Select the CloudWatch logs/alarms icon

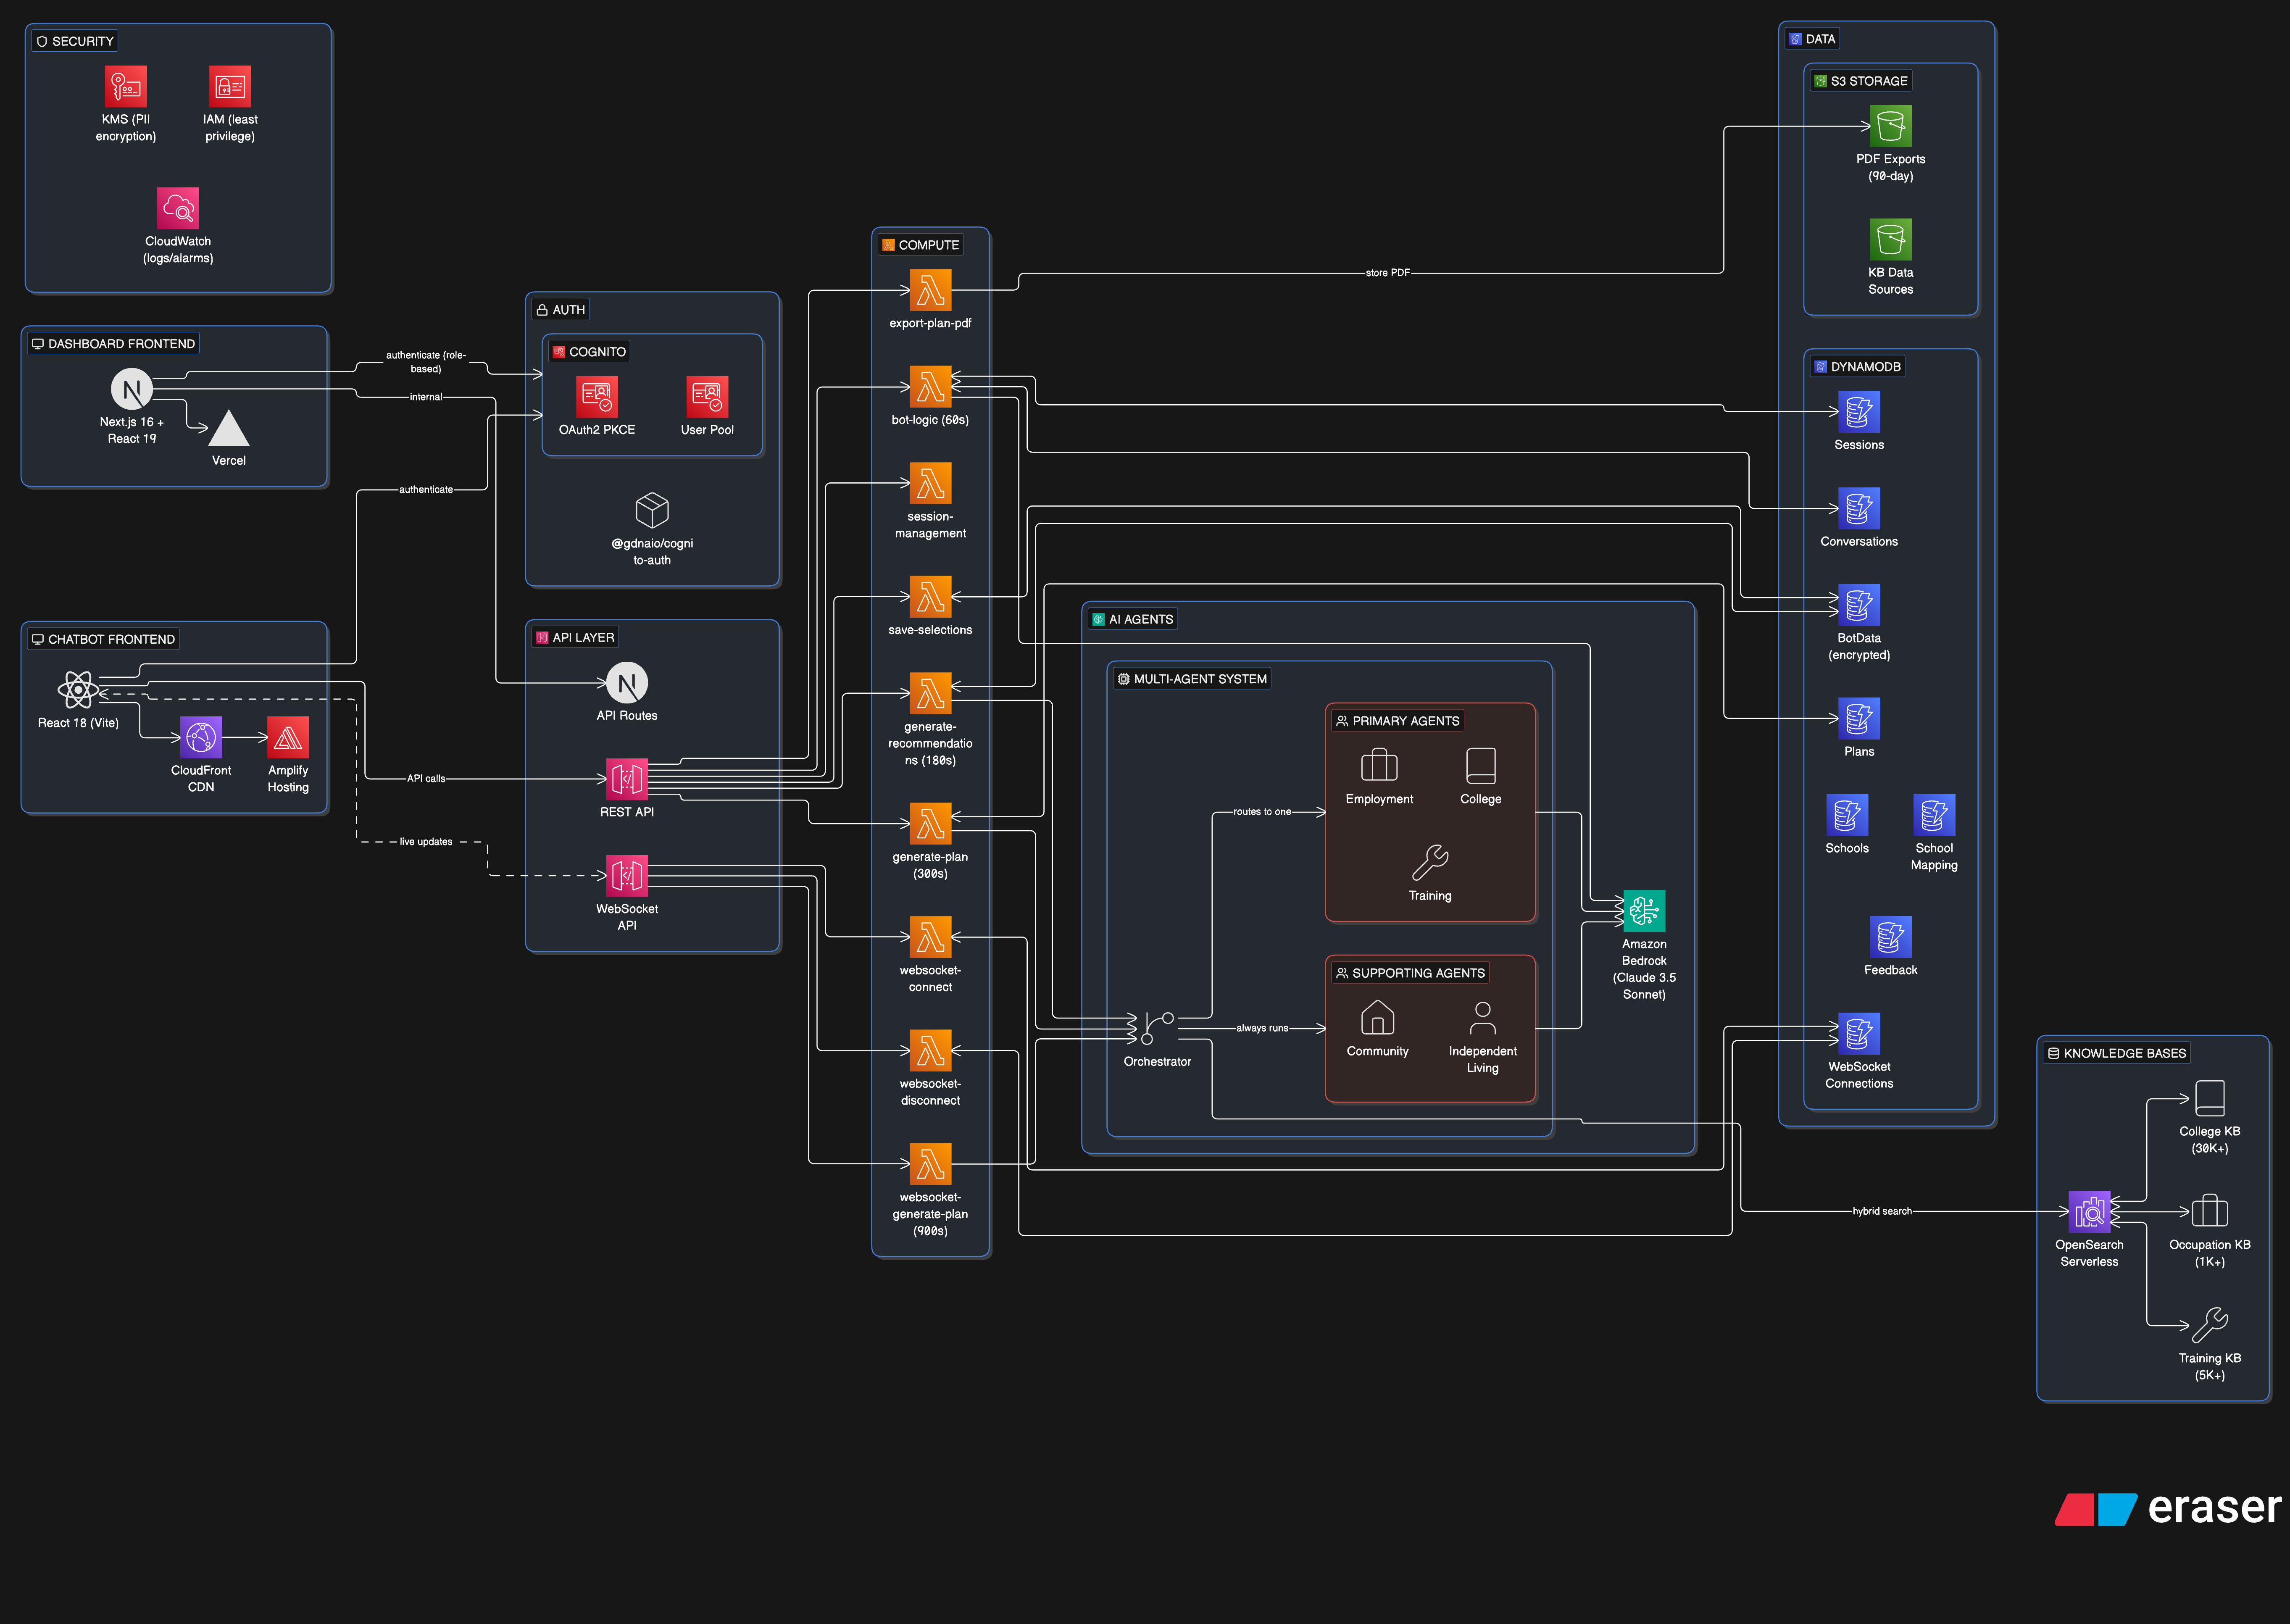pos(178,209)
